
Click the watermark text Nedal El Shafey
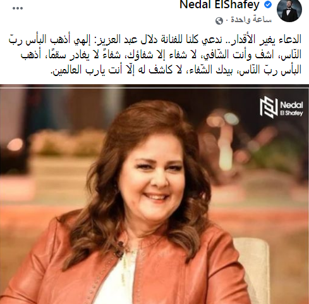point(292,108)
